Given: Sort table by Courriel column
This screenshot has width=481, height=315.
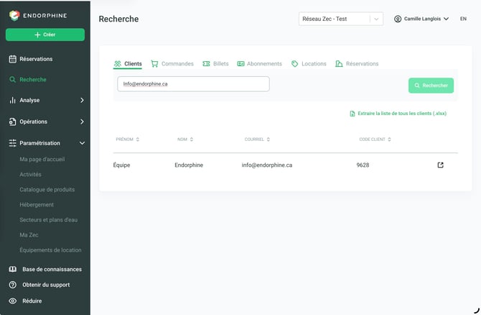Looking at the screenshot, I should click(x=257, y=140).
